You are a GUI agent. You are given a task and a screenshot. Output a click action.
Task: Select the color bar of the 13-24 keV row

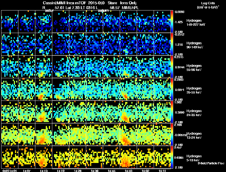pyautogui.click(x=172, y=134)
